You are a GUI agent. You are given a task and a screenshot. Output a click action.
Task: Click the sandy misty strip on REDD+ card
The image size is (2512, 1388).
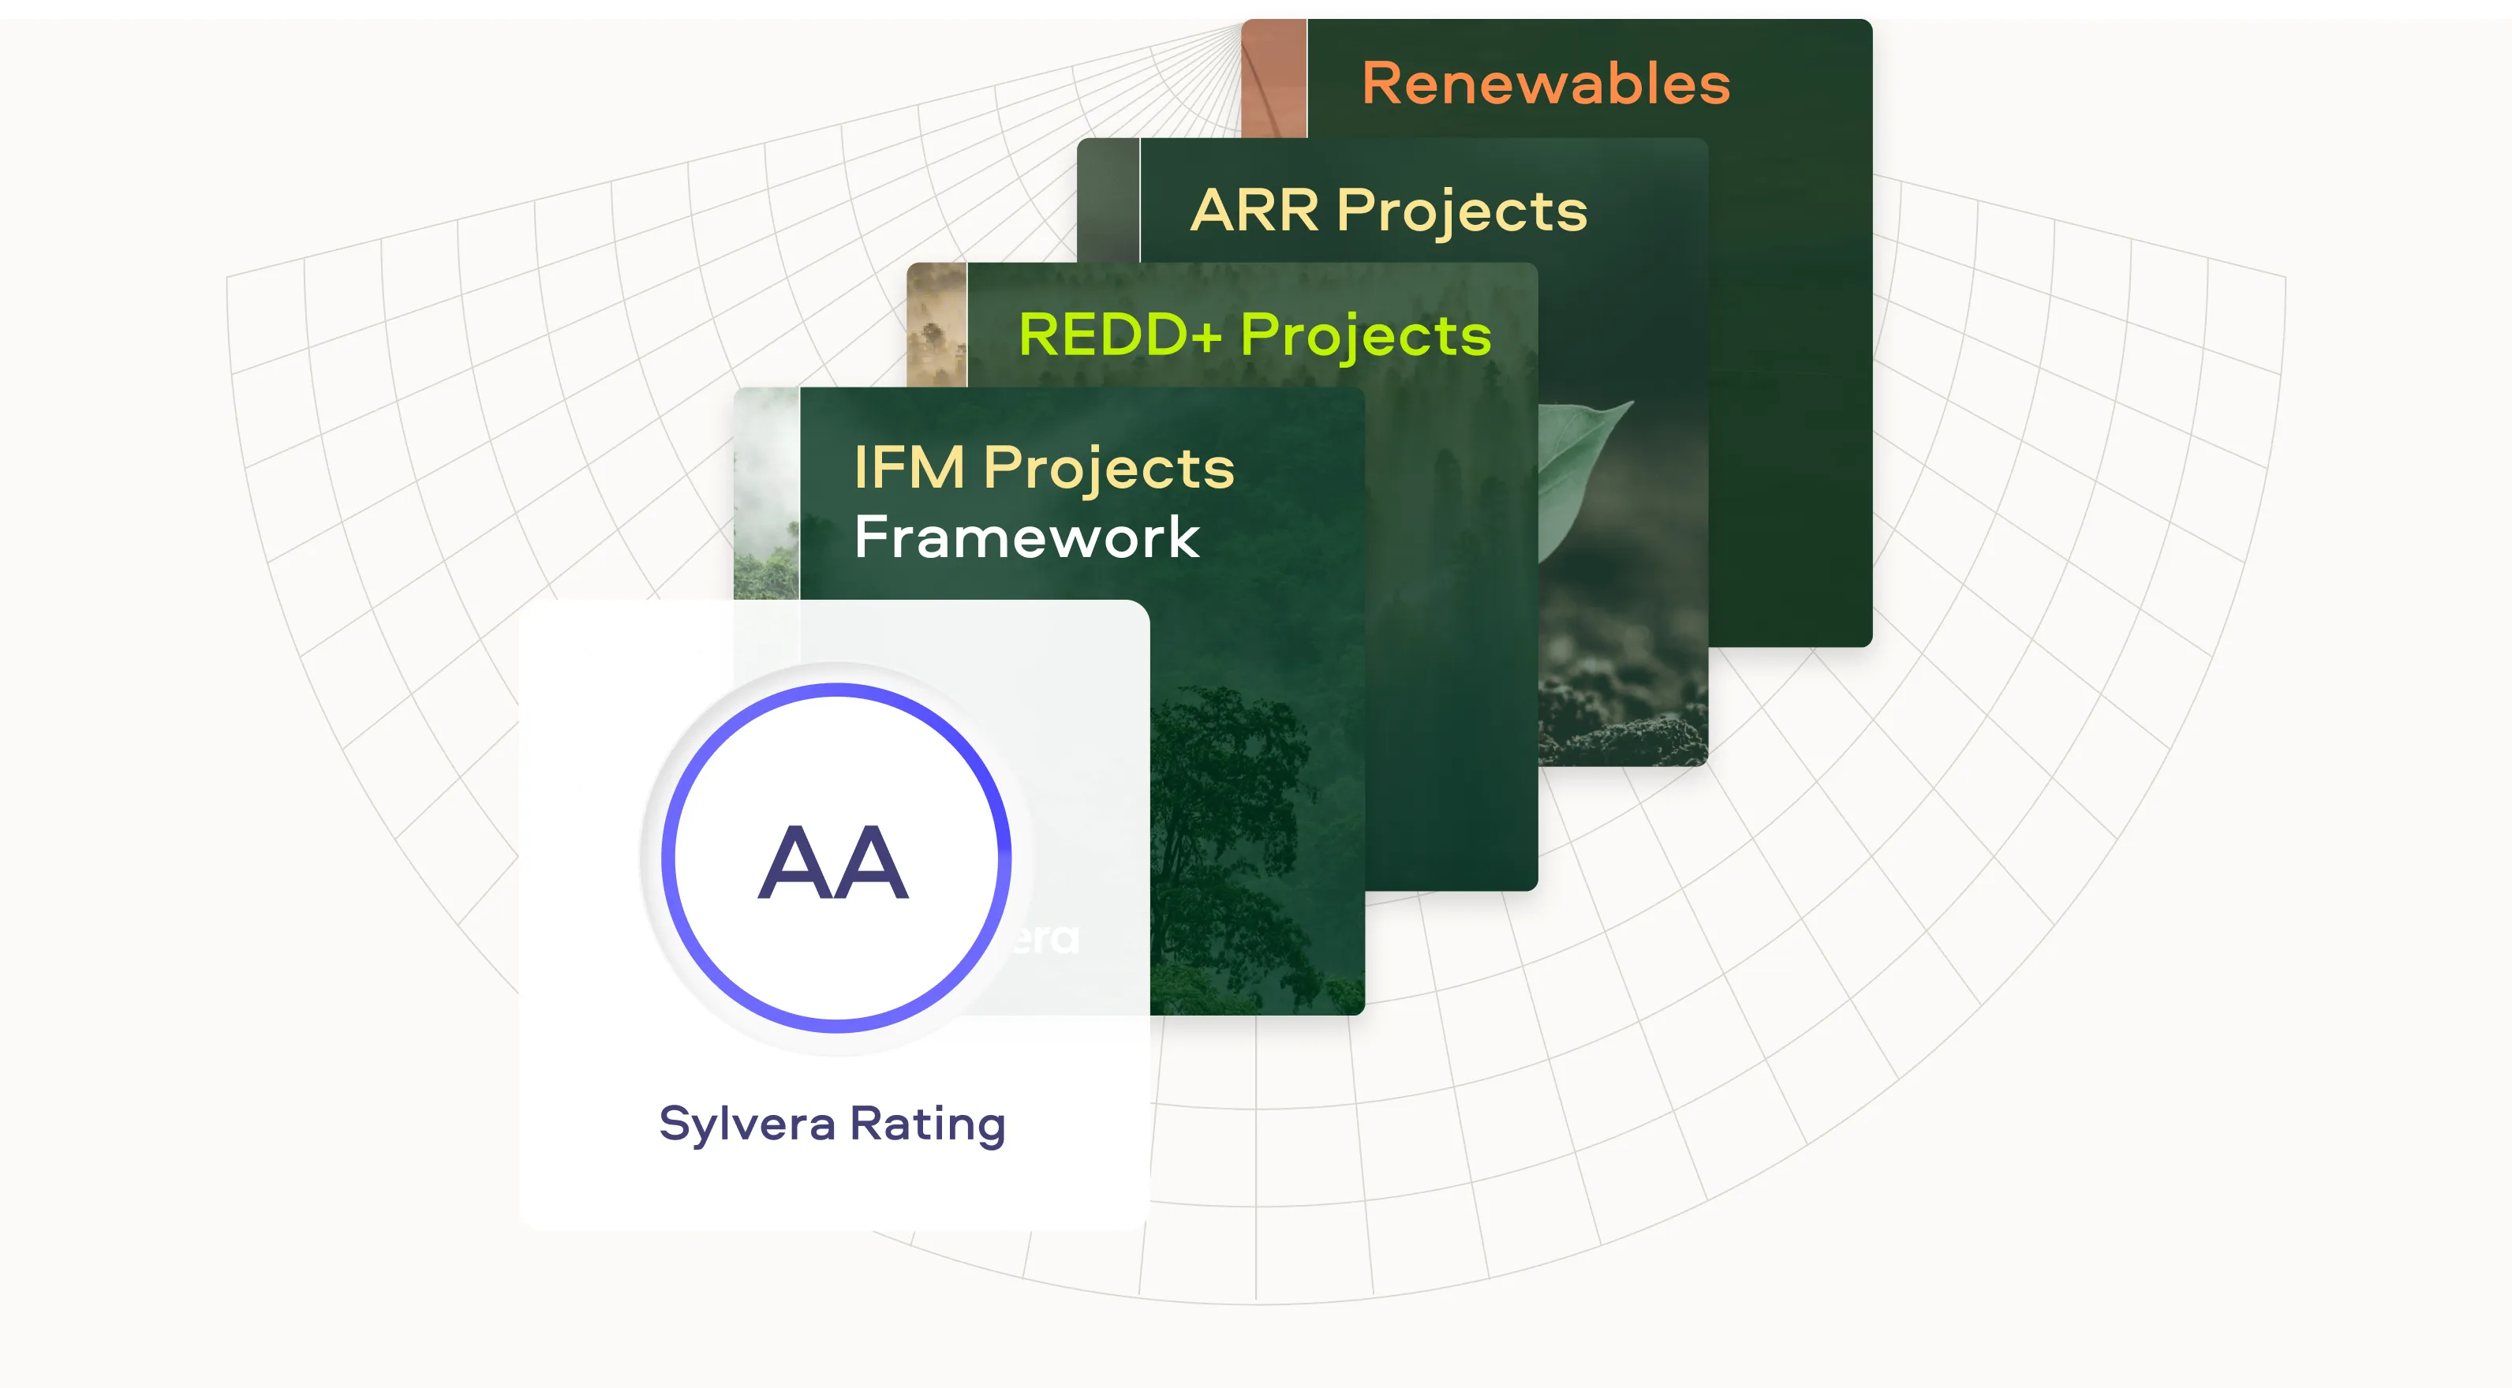(x=936, y=325)
